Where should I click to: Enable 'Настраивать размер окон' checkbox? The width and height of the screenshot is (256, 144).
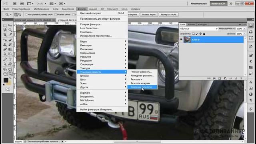[26, 14]
